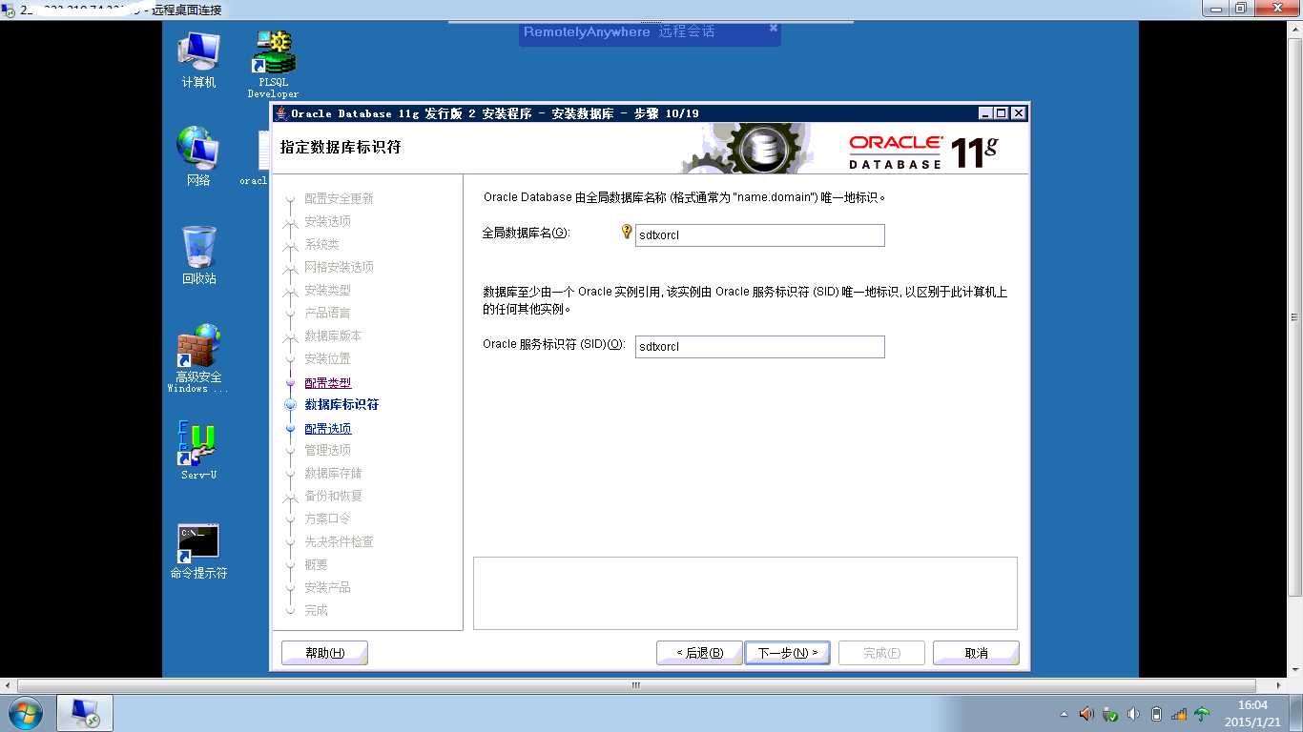Click the hint lightbulb icon beside 全局数据库名

coord(627,232)
